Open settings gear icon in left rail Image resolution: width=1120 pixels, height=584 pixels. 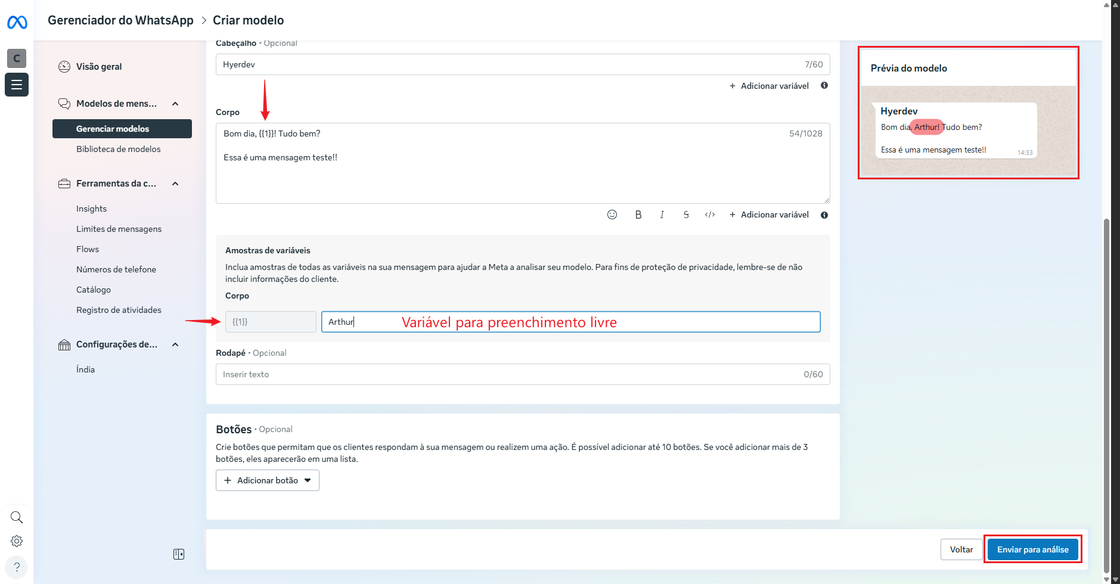(17, 541)
